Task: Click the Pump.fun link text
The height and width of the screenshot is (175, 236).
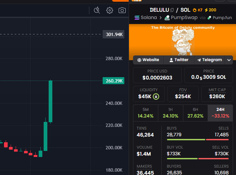Action: coord(222,18)
